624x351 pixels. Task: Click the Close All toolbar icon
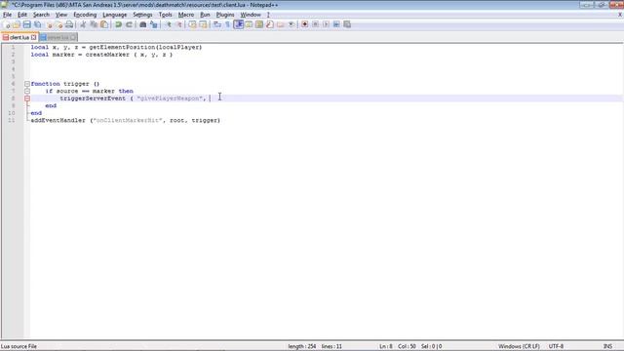pos(58,24)
